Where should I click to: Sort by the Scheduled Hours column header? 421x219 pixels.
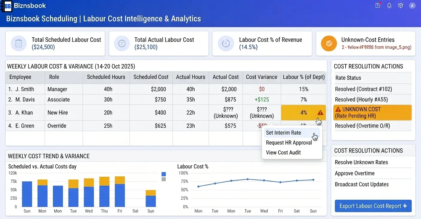point(106,77)
